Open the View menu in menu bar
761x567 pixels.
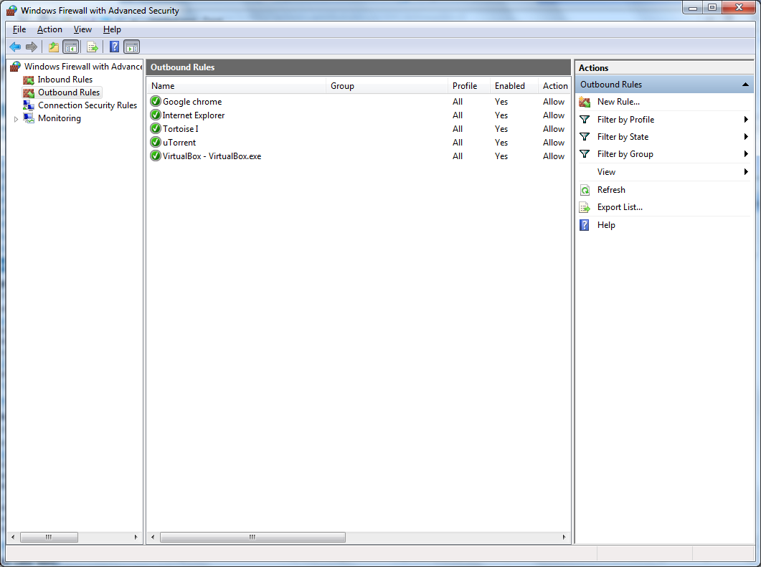[82, 29]
